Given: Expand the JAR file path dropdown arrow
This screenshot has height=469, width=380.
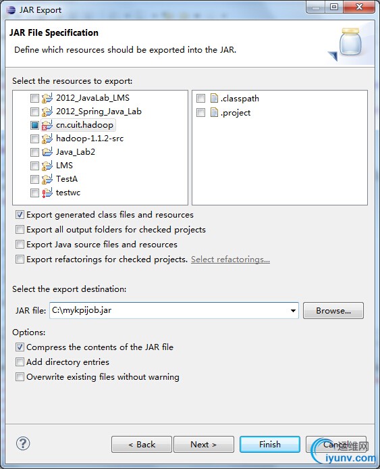Looking at the screenshot, I should click(x=293, y=310).
